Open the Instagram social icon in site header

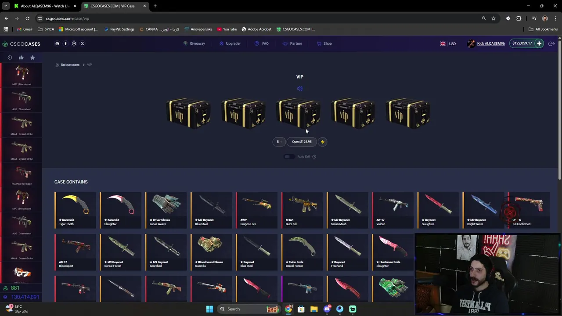74,43
